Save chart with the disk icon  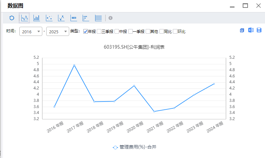click(259, 30)
